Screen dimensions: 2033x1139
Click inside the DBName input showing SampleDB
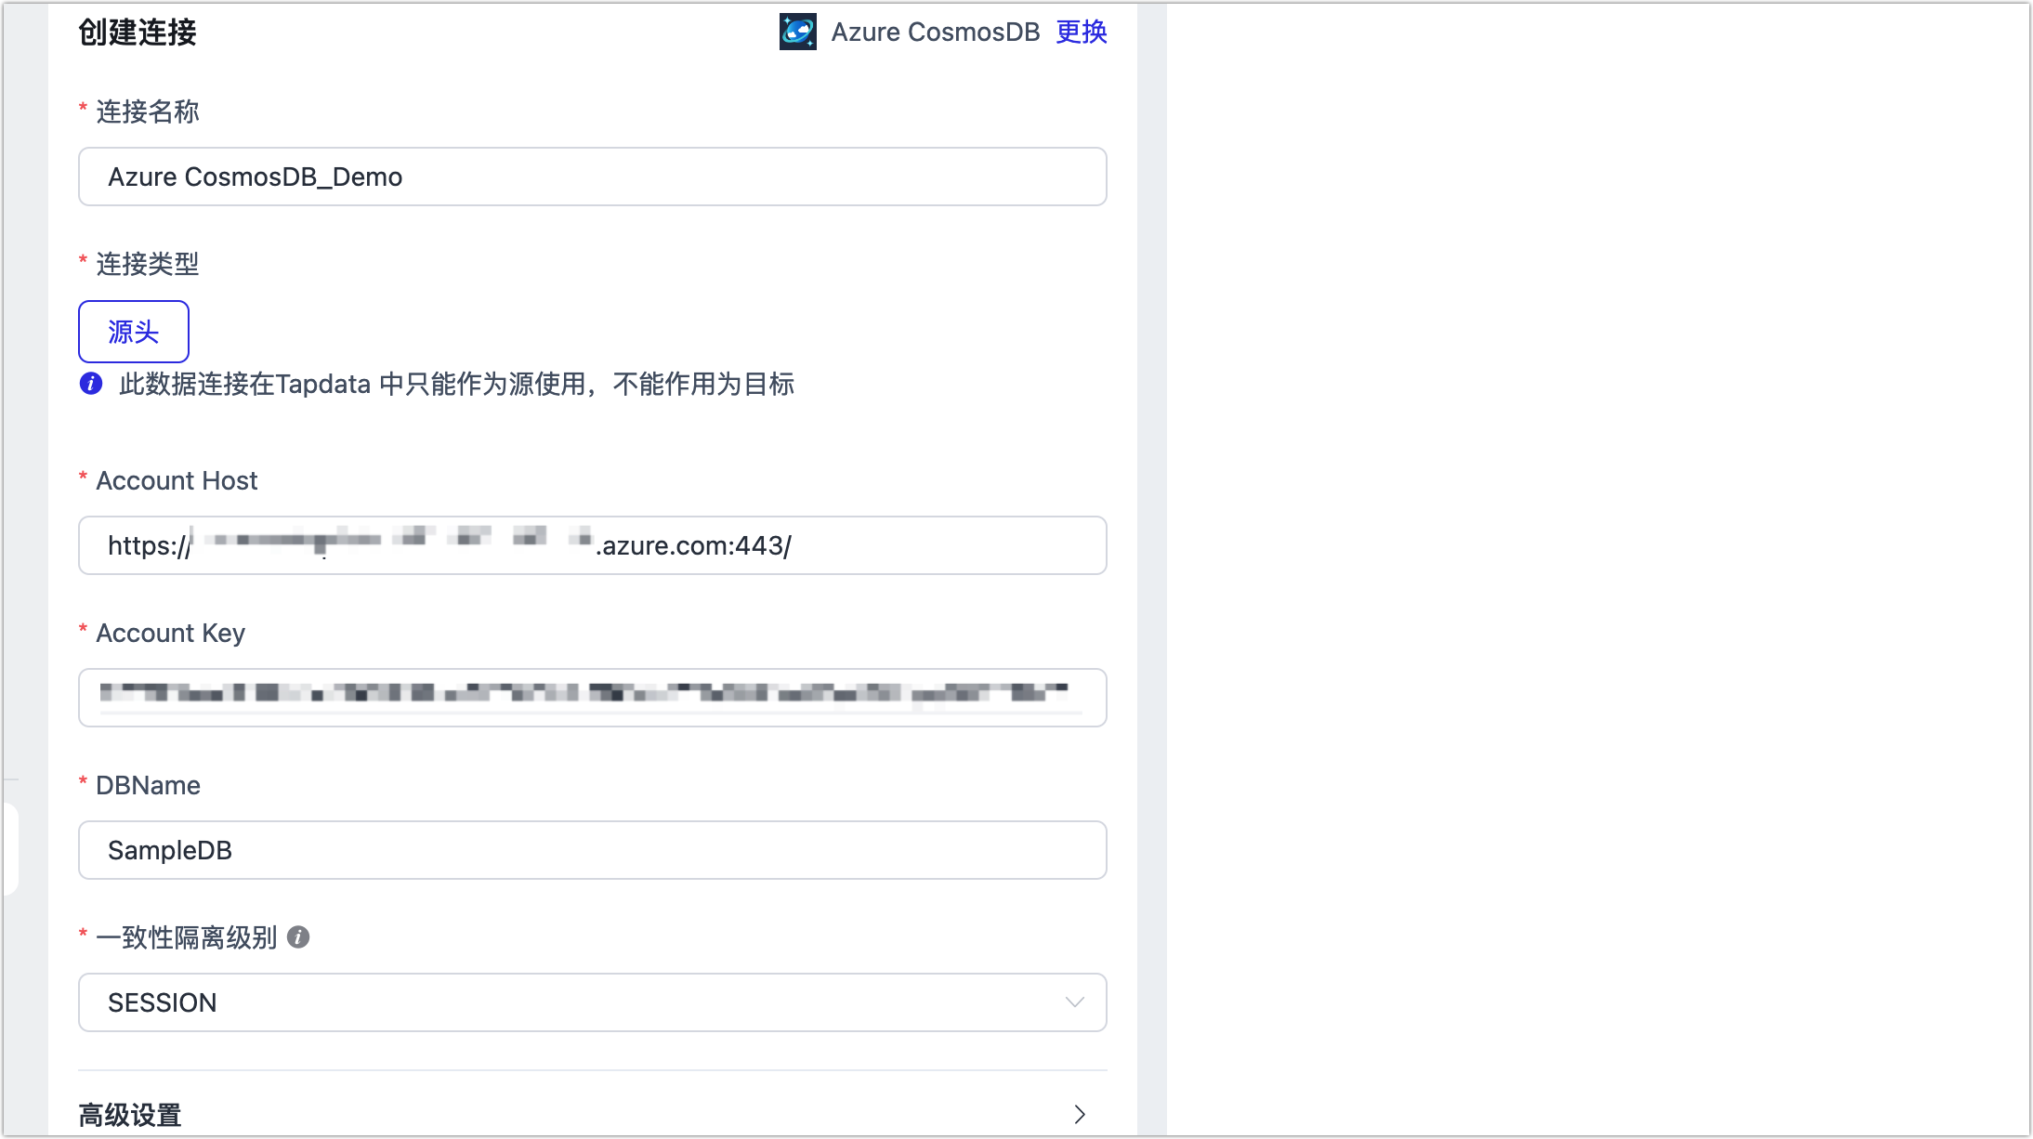593,850
